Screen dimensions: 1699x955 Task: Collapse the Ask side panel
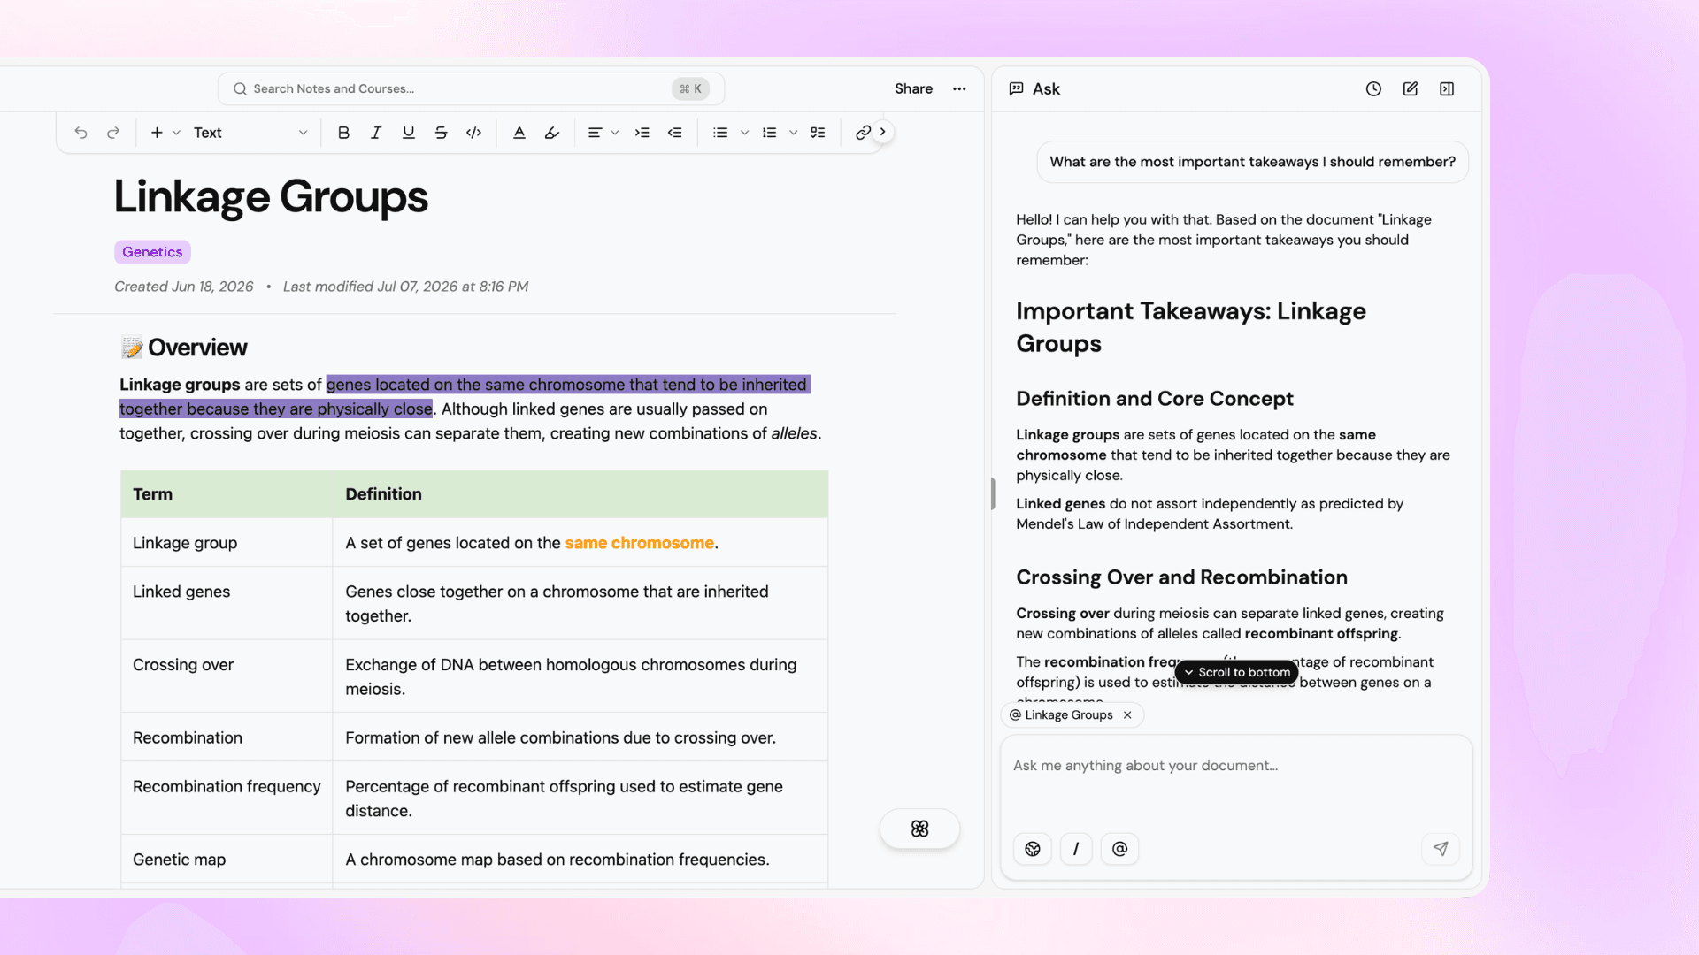pyautogui.click(x=1447, y=88)
